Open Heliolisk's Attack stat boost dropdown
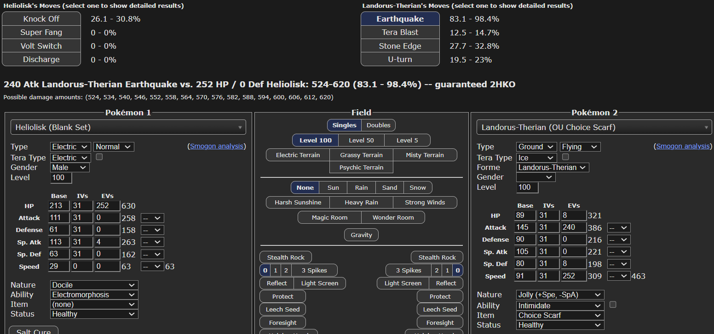Image resolution: width=714 pixels, height=334 pixels. tap(152, 218)
